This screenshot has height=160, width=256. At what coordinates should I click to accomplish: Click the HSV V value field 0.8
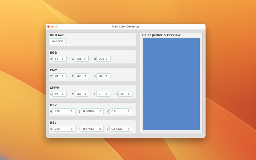pyautogui.click(x=121, y=111)
